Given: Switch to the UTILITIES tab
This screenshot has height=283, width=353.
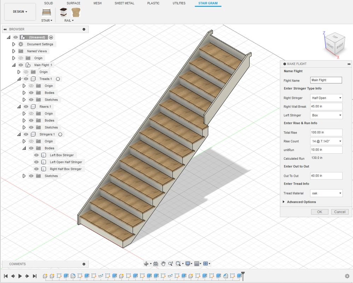Looking at the screenshot, I should (179, 3).
